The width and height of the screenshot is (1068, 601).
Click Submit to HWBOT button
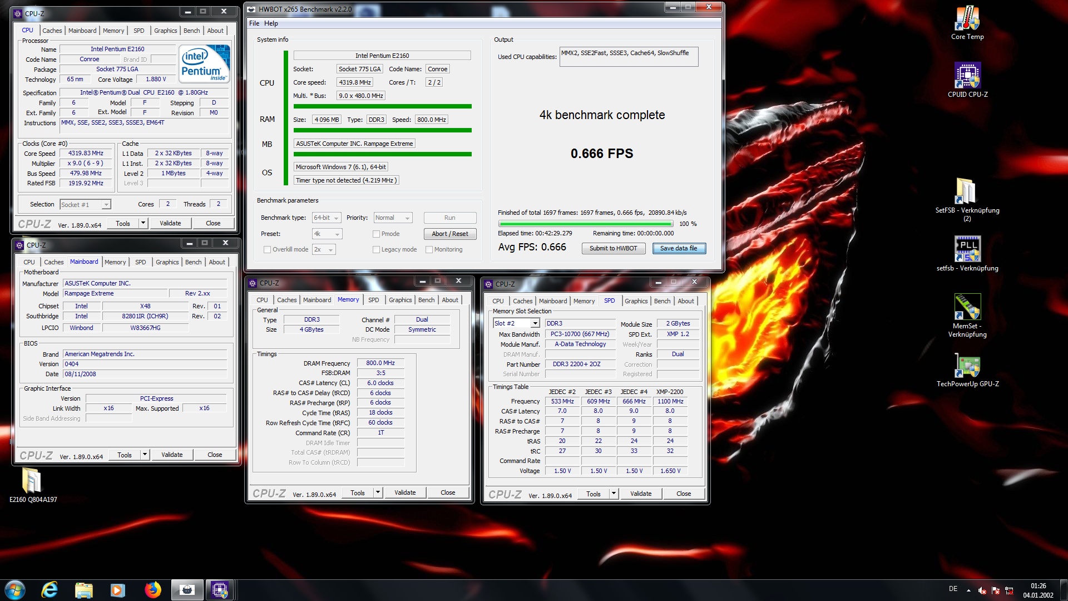point(614,248)
